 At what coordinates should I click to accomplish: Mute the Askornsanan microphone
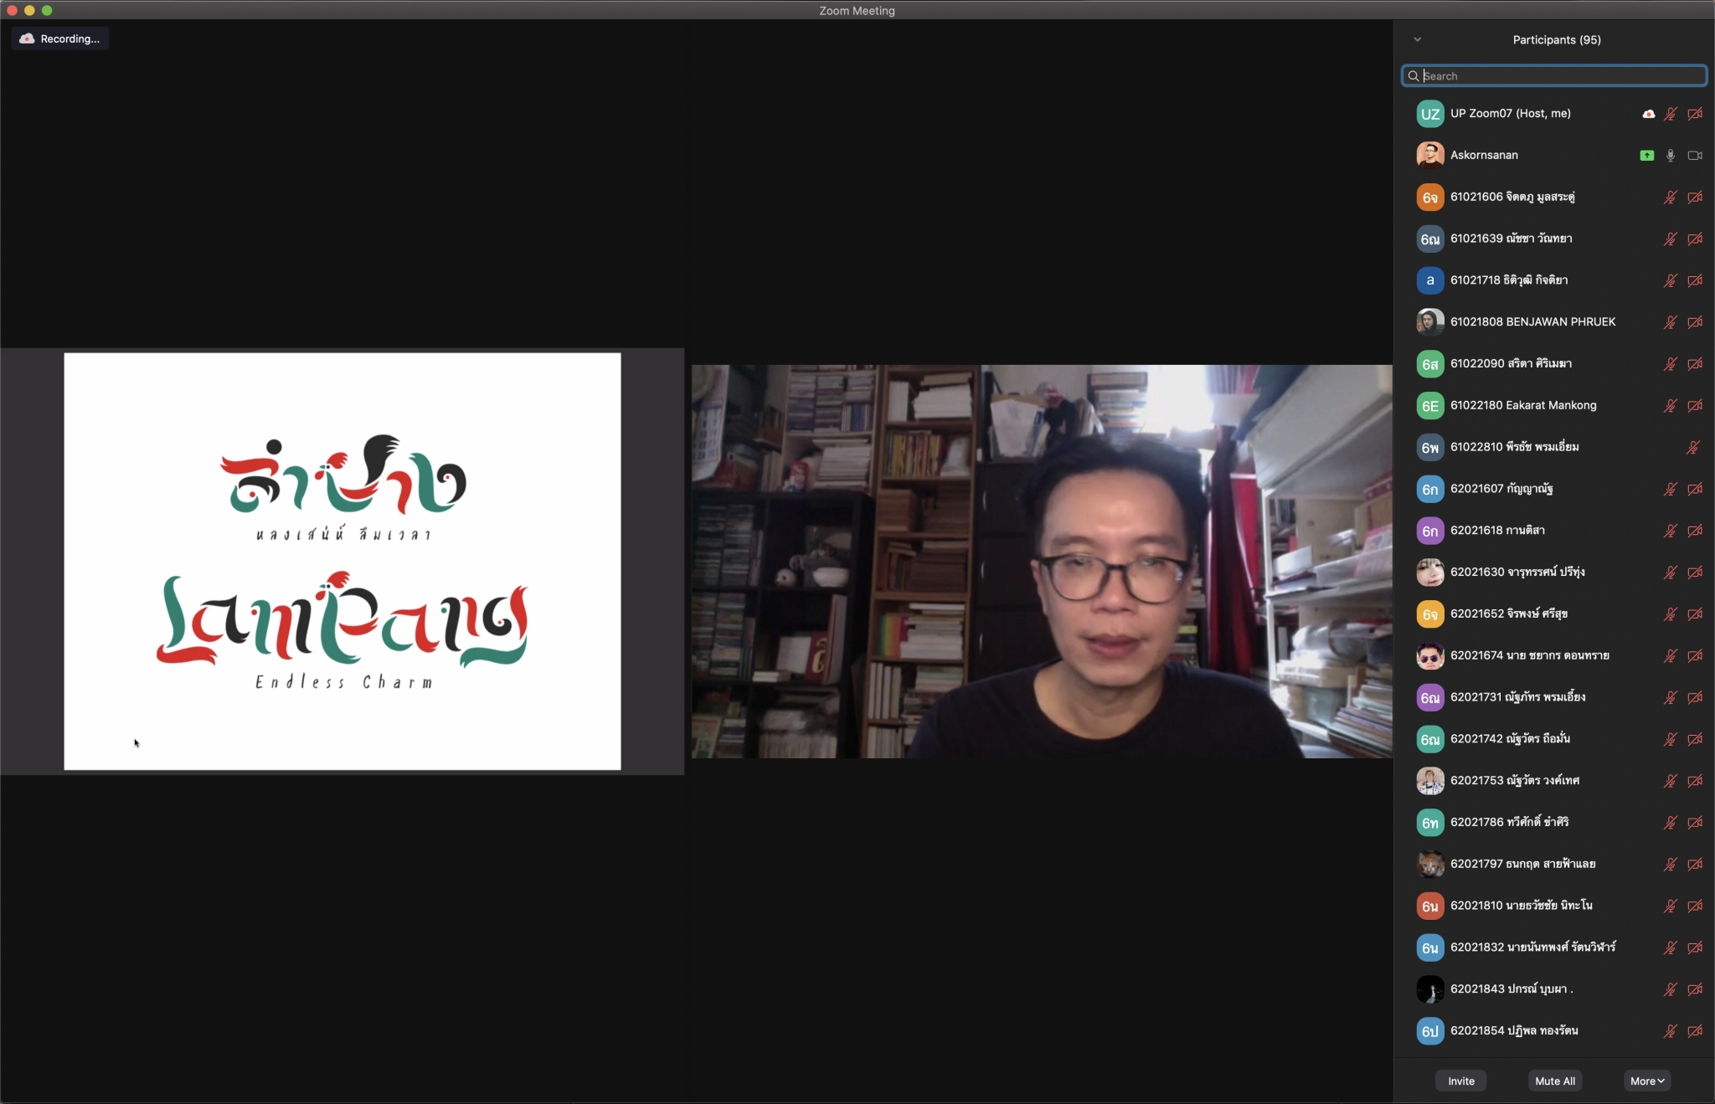coord(1671,156)
